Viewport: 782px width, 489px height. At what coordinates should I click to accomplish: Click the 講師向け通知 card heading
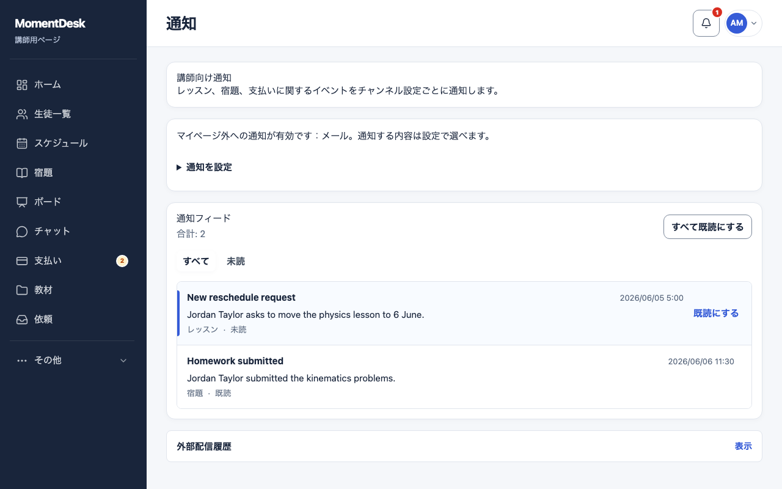[x=204, y=78]
